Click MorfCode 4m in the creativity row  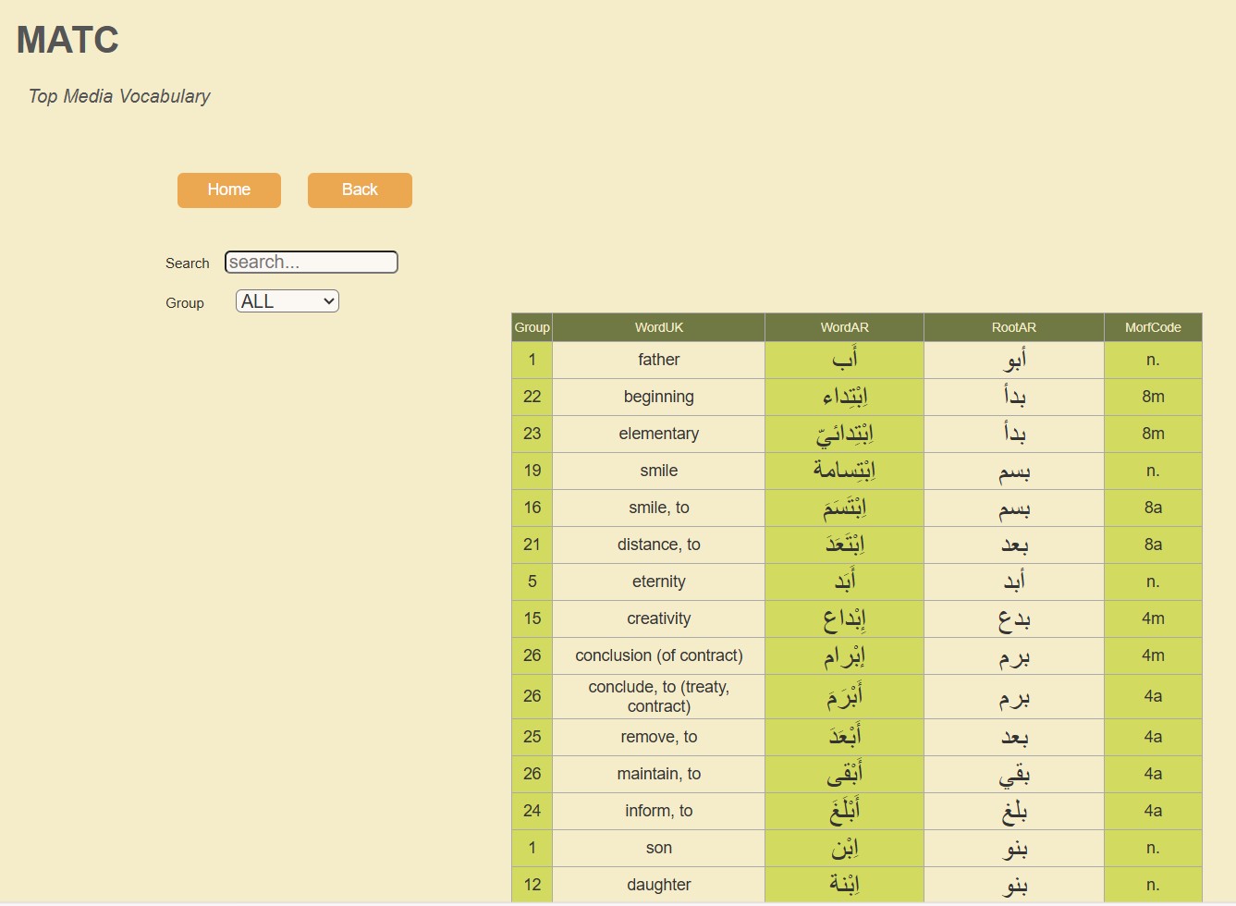coord(1153,618)
